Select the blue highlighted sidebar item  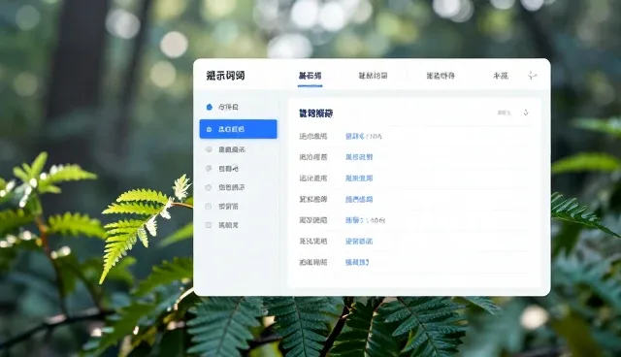click(x=238, y=129)
